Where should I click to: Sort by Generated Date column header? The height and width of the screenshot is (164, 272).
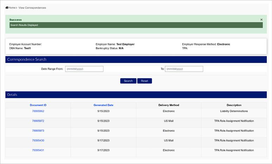[103, 105]
